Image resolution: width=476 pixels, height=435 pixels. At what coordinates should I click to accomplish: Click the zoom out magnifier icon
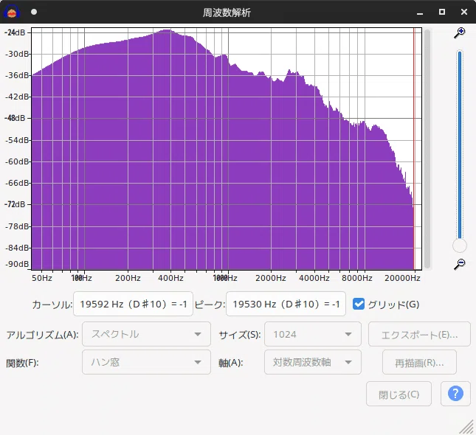click(x=460, y=264)
